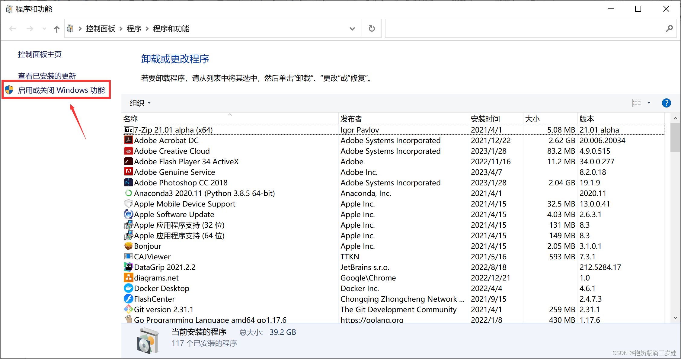This screenshot has height=359, width=681.
Task: Click the Docker Inc. publisher cell
Action: pyautogui.click(x=360, y=288)
